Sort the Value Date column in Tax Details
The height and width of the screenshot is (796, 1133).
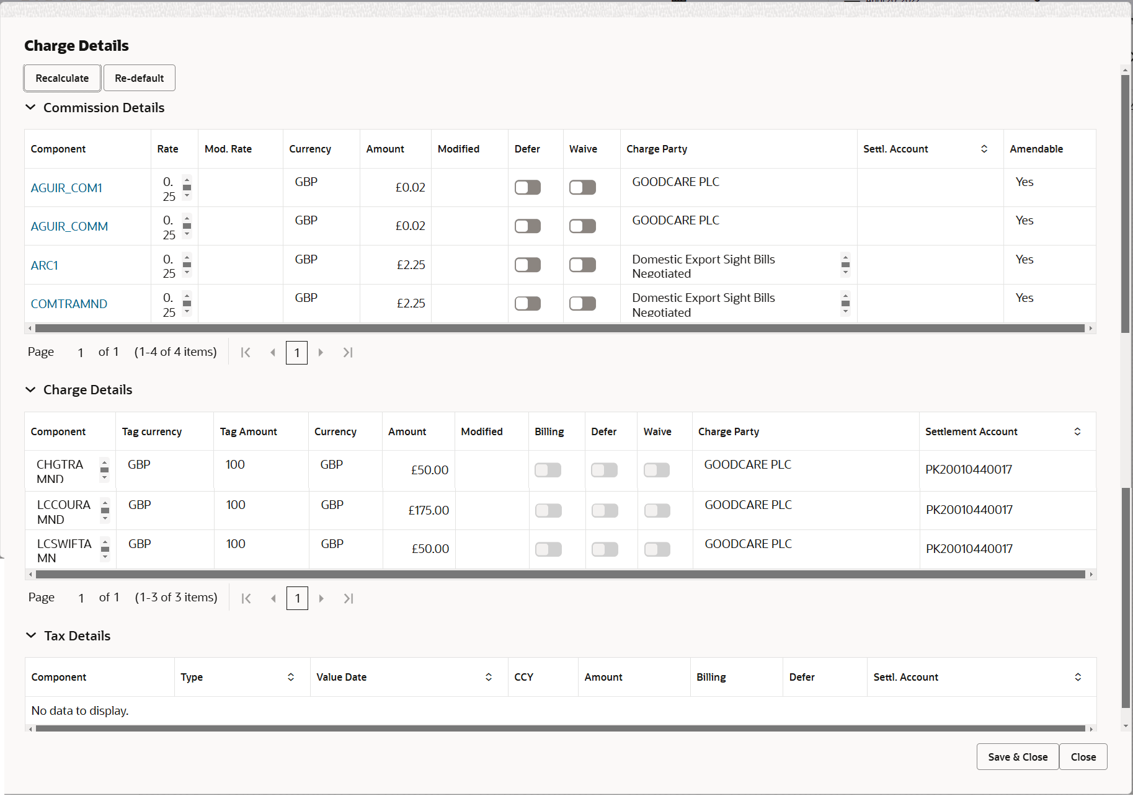[x=488, y=676]
